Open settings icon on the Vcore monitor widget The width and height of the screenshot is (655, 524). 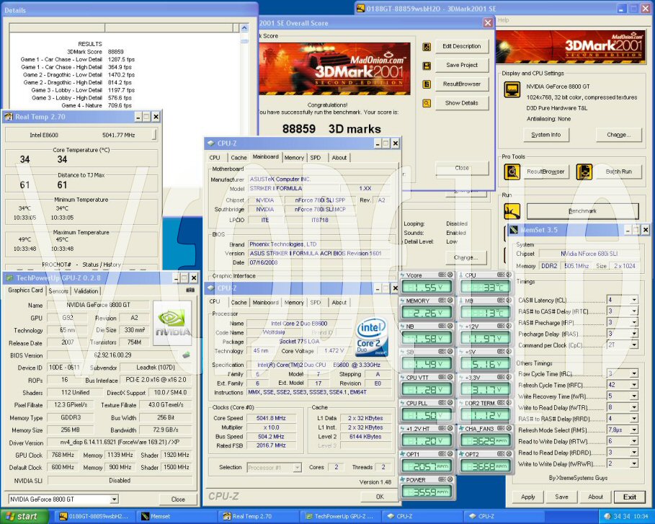click(442, 275)
